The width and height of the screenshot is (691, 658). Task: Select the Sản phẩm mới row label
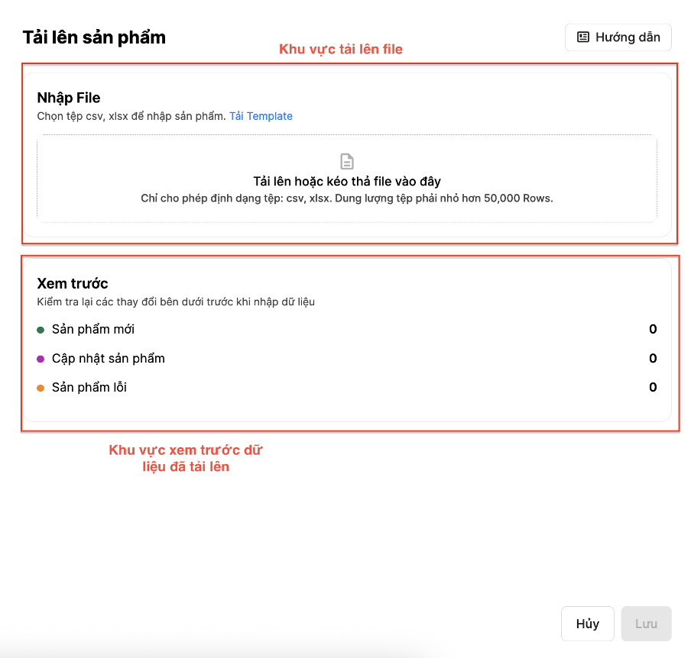[93, 329]
